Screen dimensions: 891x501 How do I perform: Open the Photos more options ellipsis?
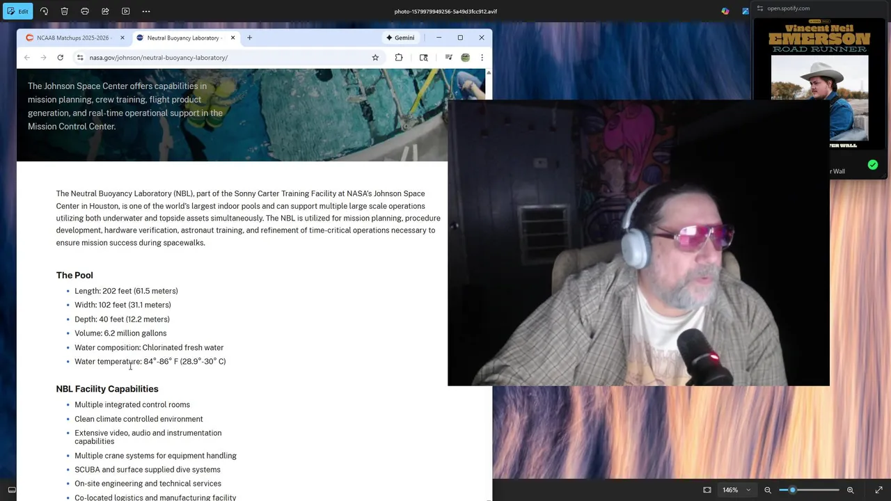click(x=146, y=11)
